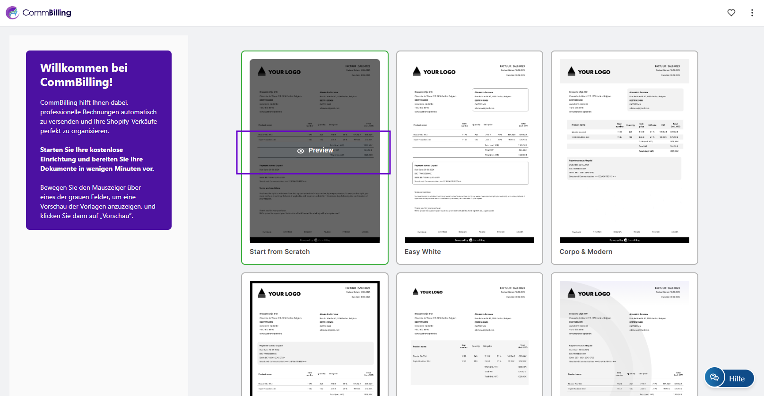The width and height of the screenshot is (764, 396).
Task: Click the CommBilling swirl logo icon
Action: [x=12, y=13]
